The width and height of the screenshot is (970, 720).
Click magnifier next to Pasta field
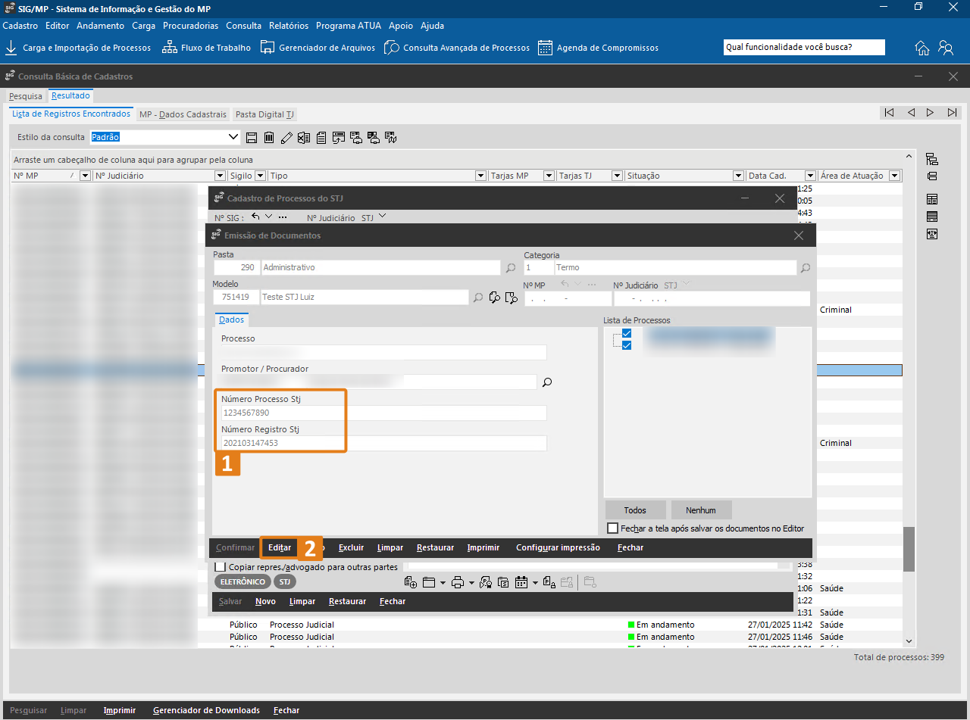click(x=511, y=268)
